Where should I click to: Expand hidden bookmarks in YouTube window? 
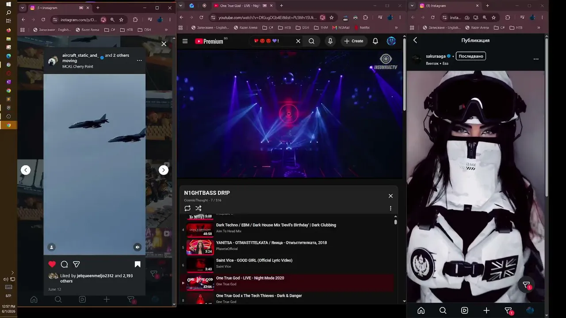click(397, 27)
